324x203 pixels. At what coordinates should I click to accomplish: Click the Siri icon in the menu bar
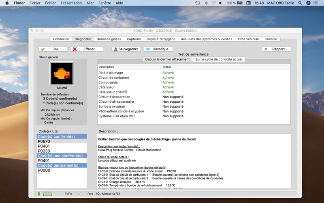click(308, 3)
